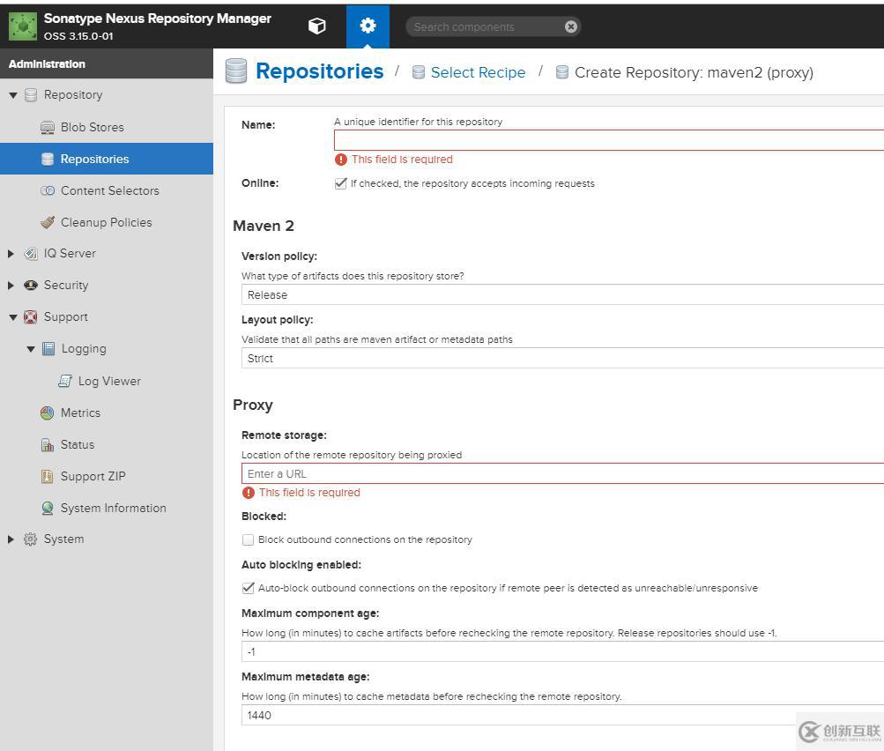
Task: Click the Cleanup Policies broom icon
Action: [48, 222]
